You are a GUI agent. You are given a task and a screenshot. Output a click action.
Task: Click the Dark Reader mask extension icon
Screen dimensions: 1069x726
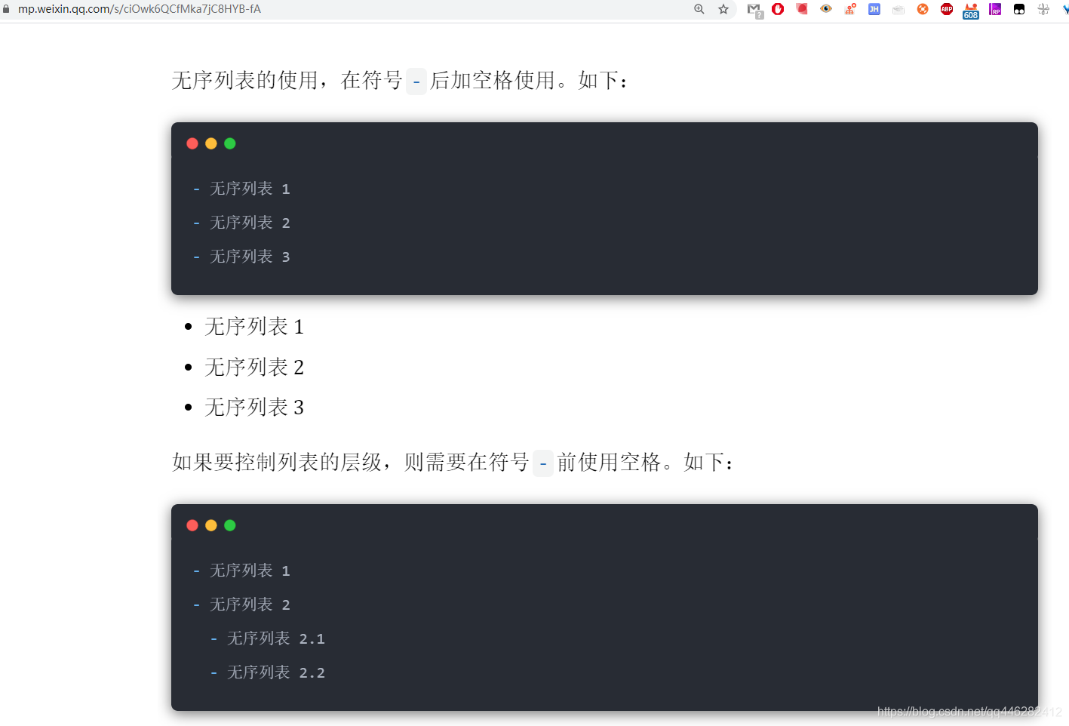coord(802,9)
